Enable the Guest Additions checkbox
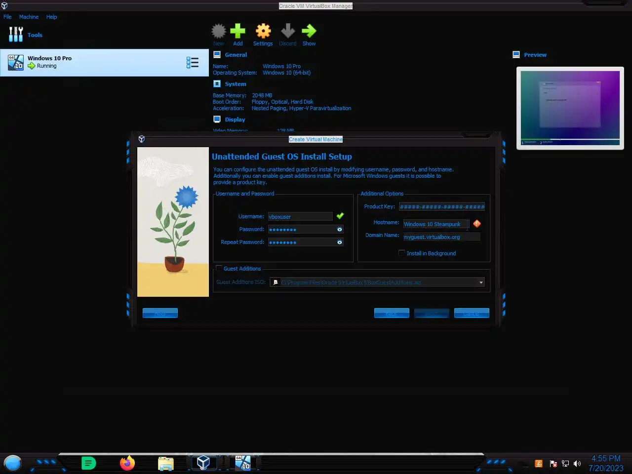 coord(219,268)
